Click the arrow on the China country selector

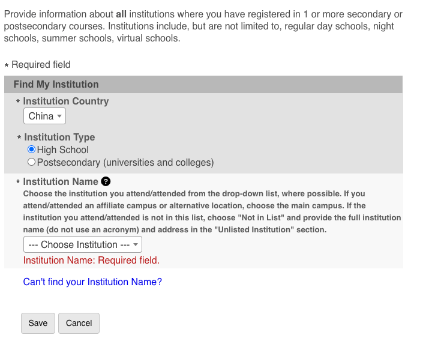(59, 116)
